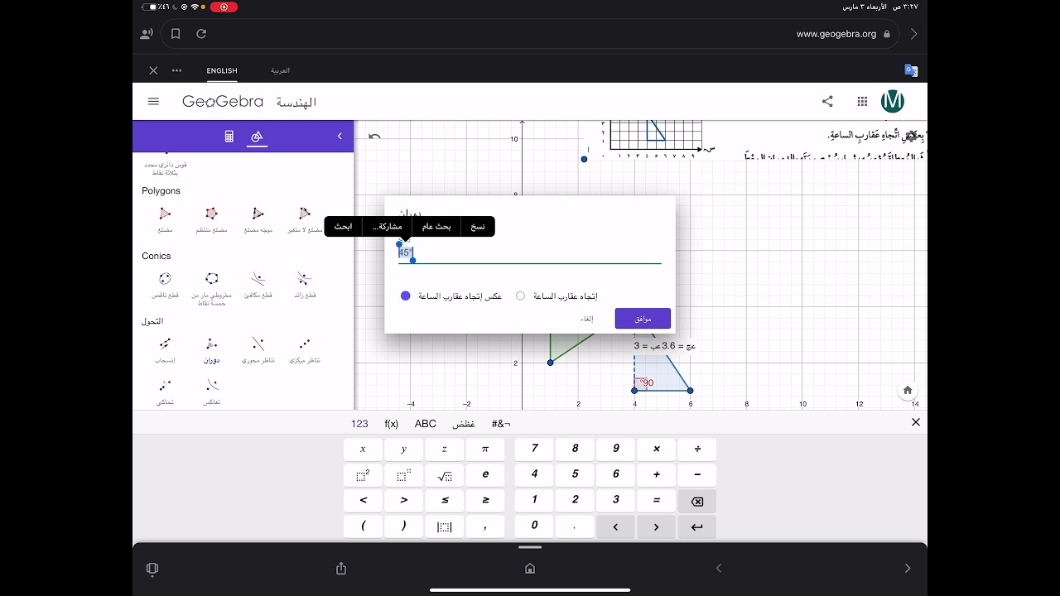Switch keyboard to #&¬ symbols tab

tap(501, 423)
